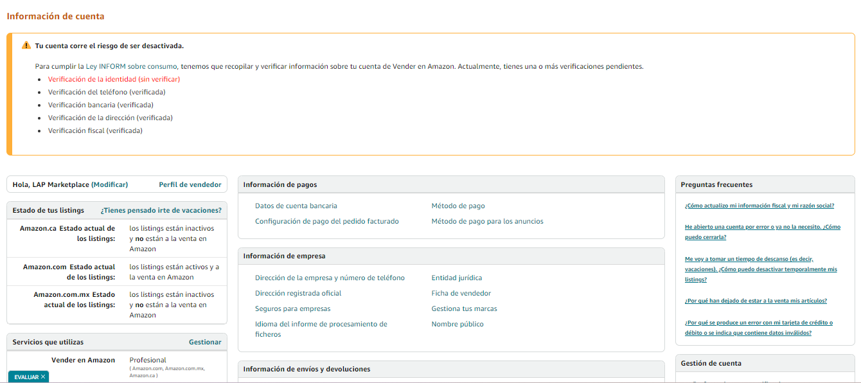Image resolution: width=861 pixels, height=383 pixels.
Task: Click the Vender en Amazon service label
Action: (84, 360)
